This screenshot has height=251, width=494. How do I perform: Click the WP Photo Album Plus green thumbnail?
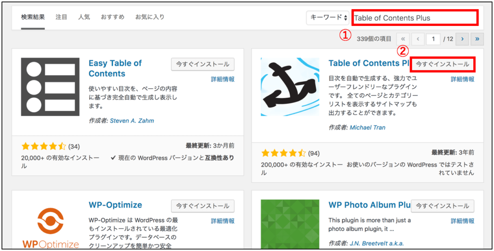pos(290,224)
